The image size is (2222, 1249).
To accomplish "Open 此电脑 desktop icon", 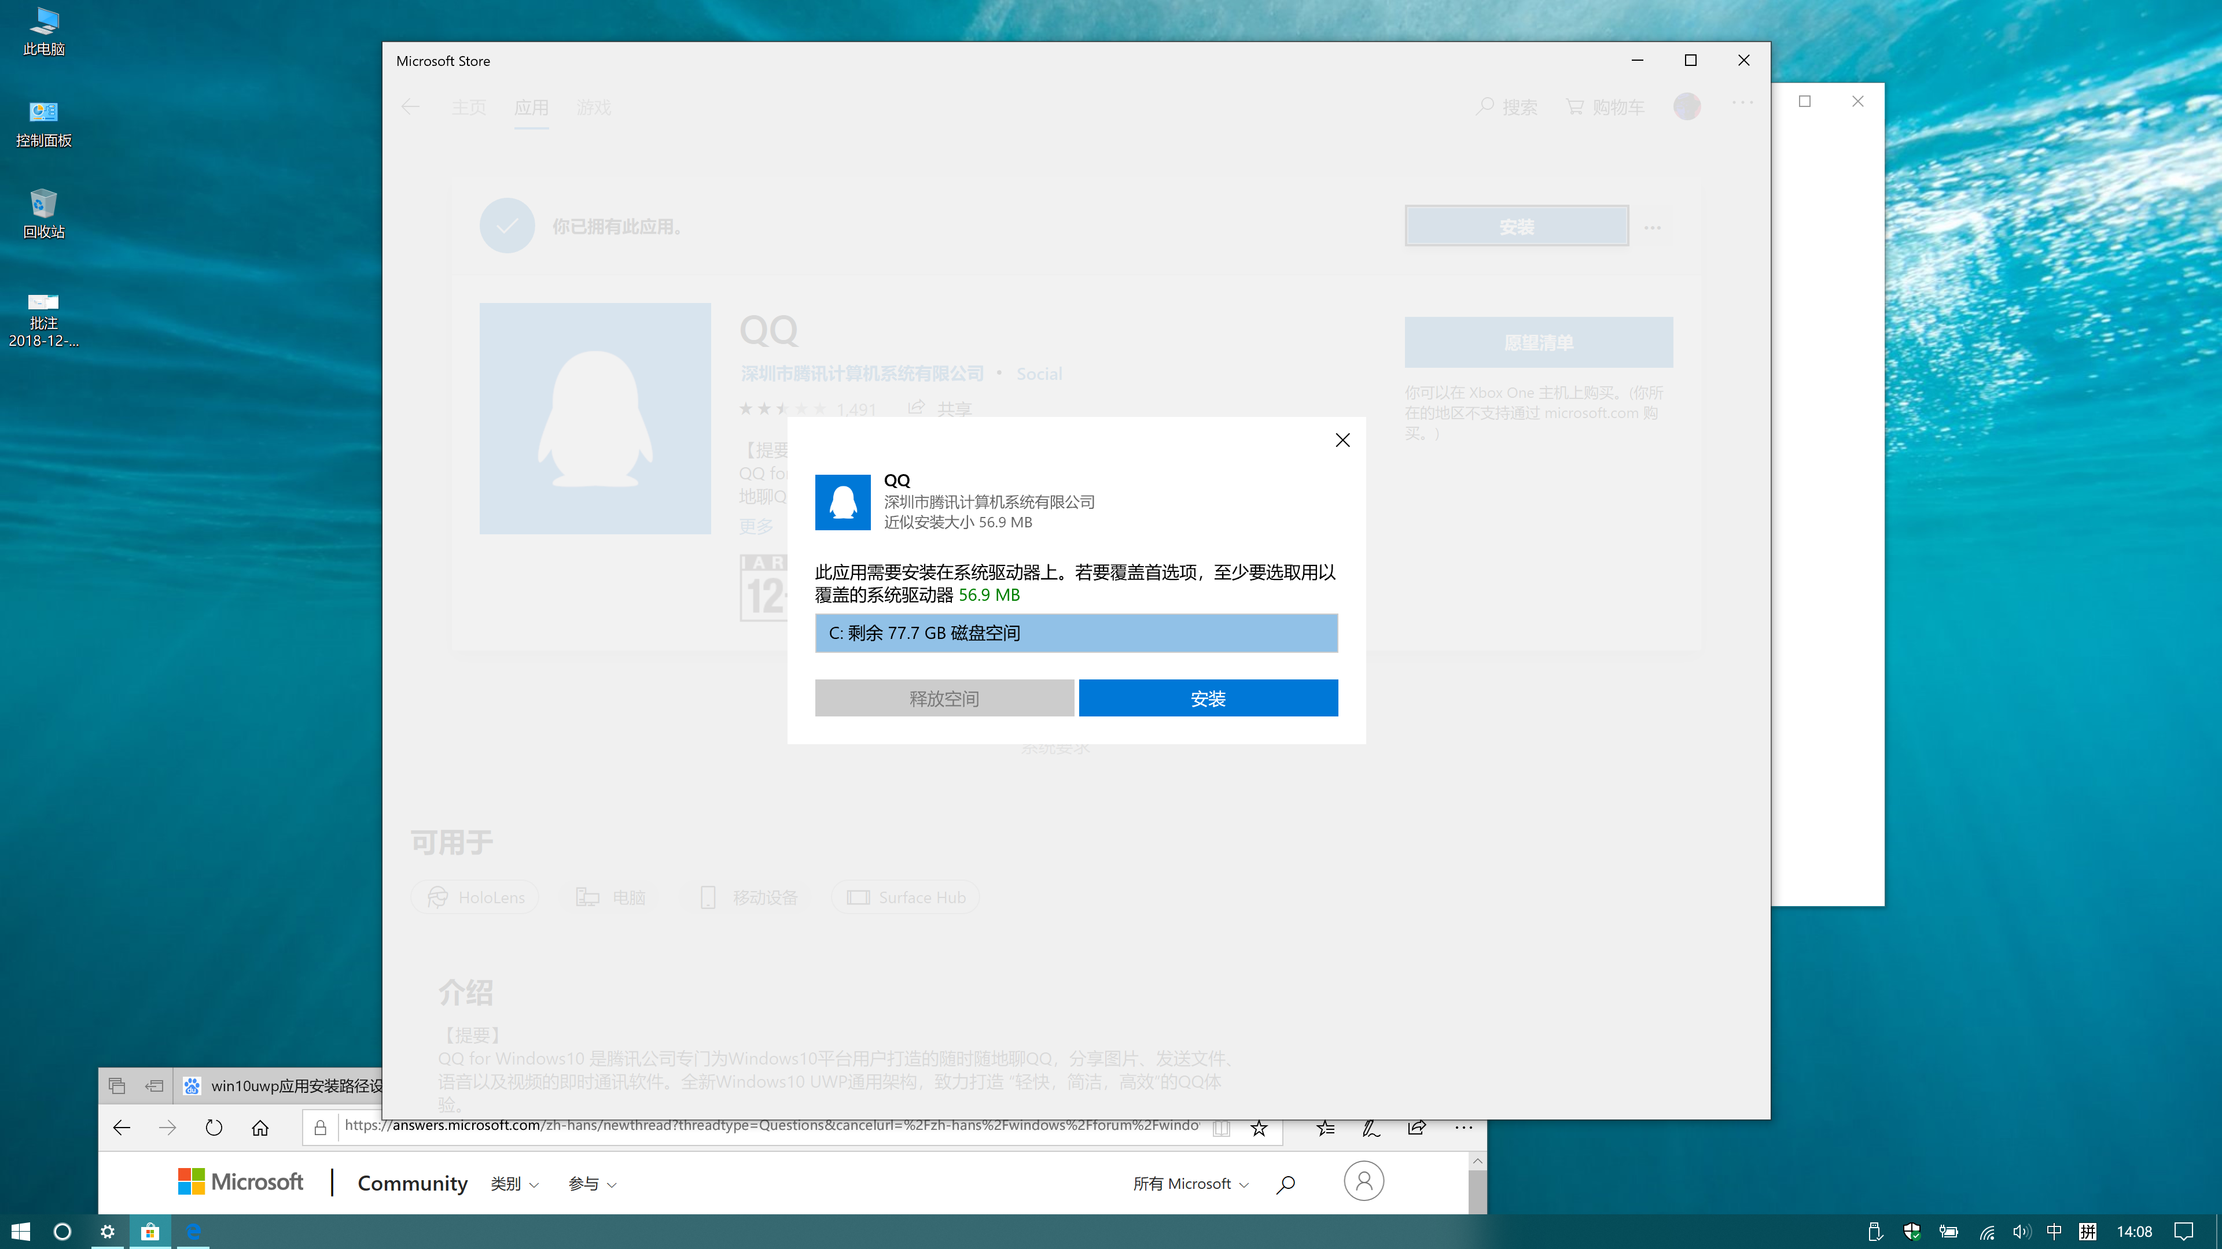I will point(44,31).
